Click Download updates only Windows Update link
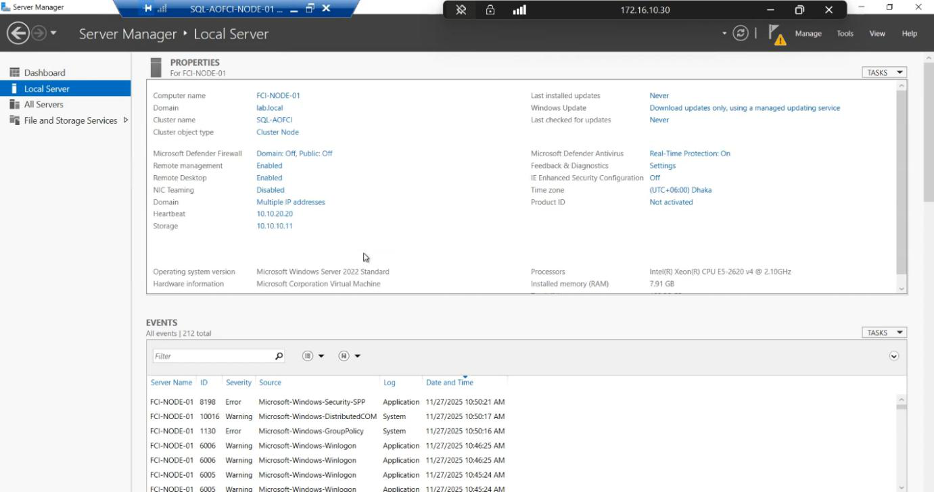The image size is (934, 492). tap(745, 107)
